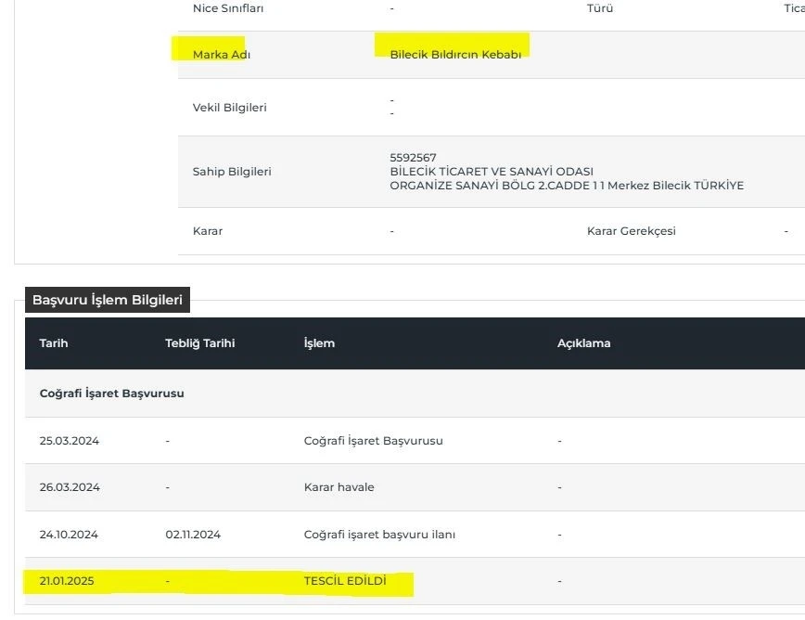Click the Karar Gerekçesi label

coord(631,231)
